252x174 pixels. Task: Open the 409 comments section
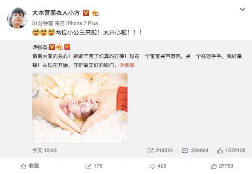coord(158,166)
